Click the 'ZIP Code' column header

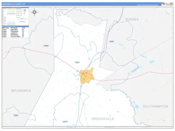point(5,28)
